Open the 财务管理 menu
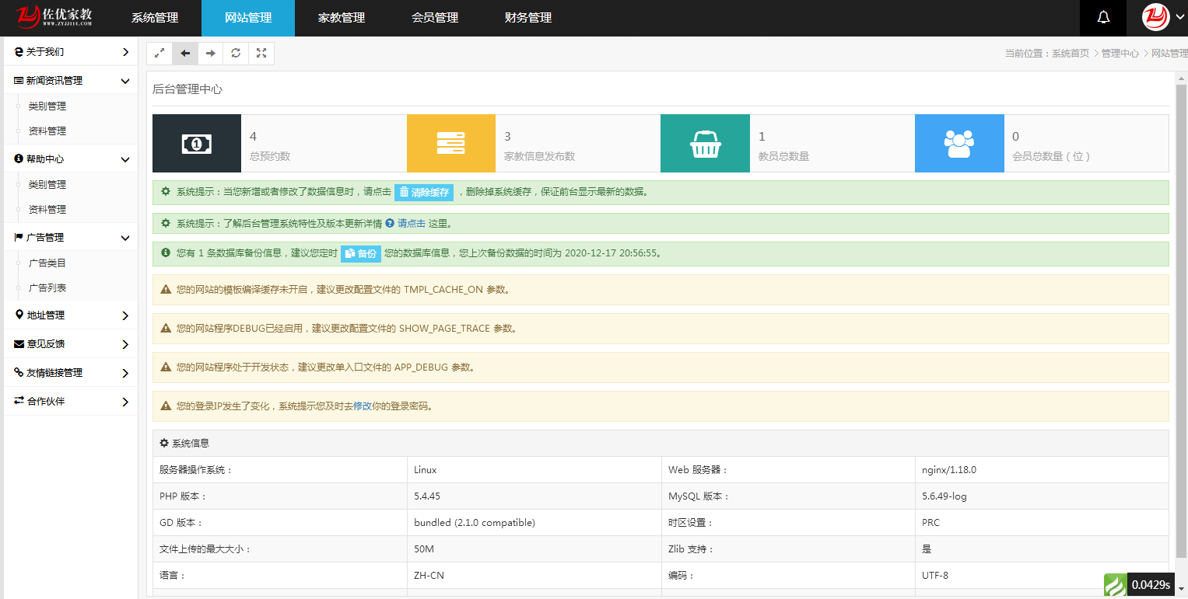 (x=528, y=17)
